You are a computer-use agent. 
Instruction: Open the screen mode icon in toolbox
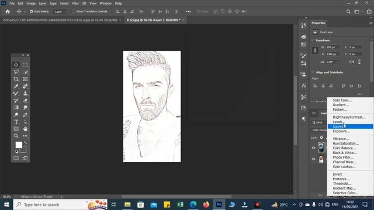click(x=25, y=158)
